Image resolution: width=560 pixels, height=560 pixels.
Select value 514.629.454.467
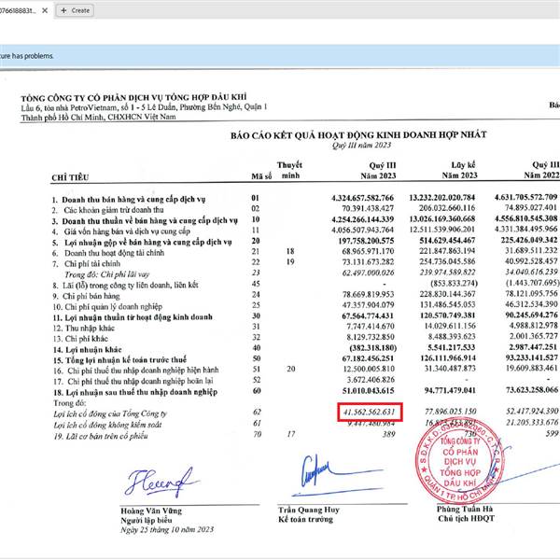[x=447, y=241]
